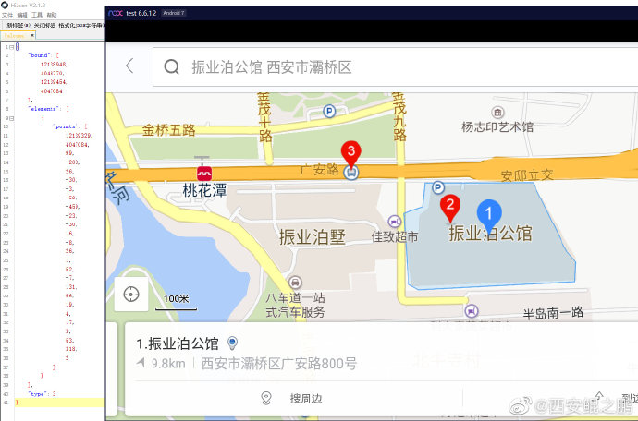Click the value 12139454 in JSON
Image resolution: width=638 pixels, height=421 pixels.
tap(54, 82)
